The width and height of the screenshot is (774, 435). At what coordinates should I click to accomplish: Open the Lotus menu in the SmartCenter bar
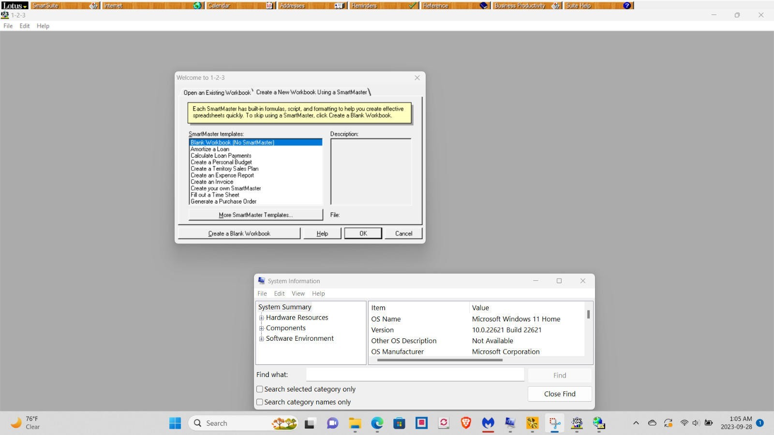[15, 5]
